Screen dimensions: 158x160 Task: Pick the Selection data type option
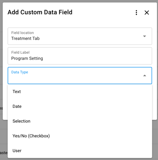(80, 121)
